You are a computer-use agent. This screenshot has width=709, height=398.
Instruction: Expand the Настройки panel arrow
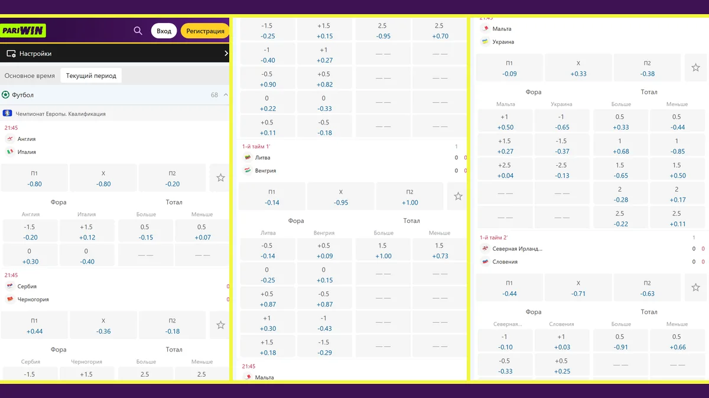(x=226, y=54)
